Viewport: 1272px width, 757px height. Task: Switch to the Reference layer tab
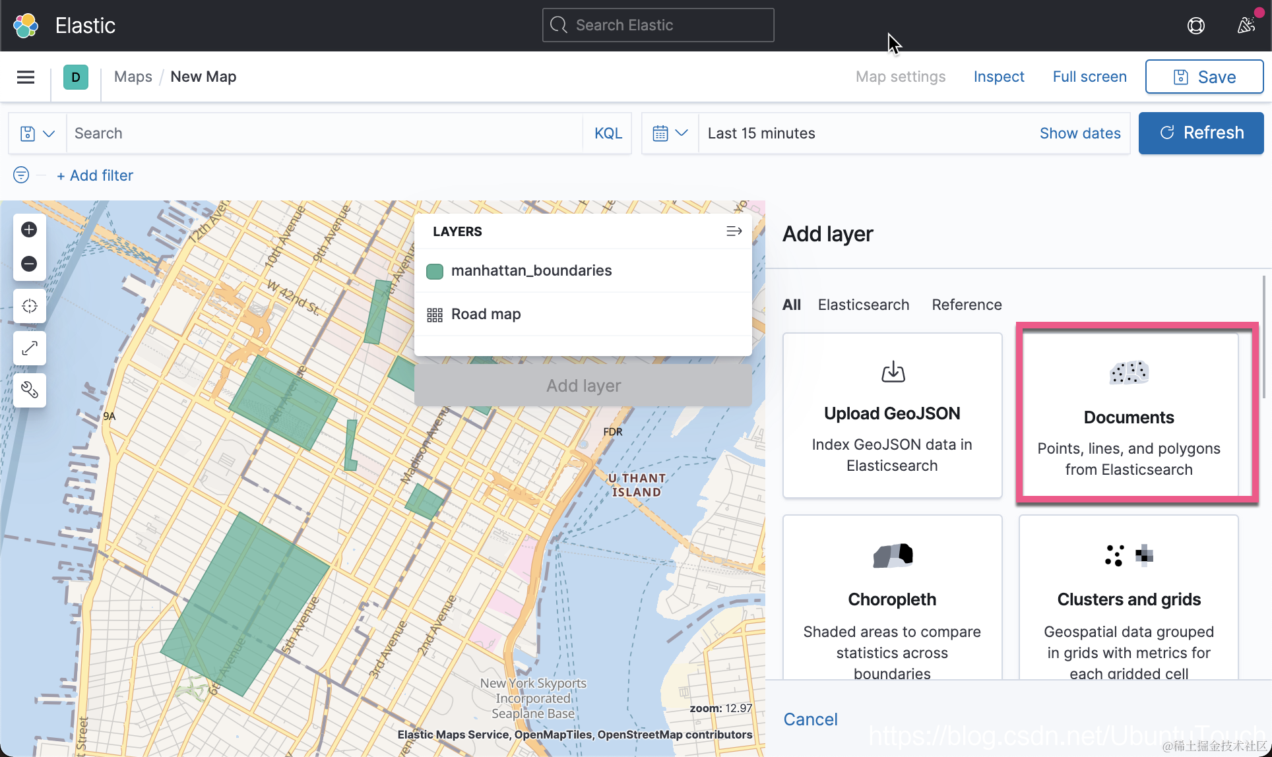967,305
